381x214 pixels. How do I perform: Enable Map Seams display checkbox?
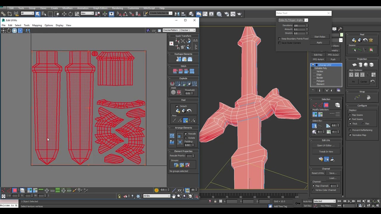(x=350, y=115)
